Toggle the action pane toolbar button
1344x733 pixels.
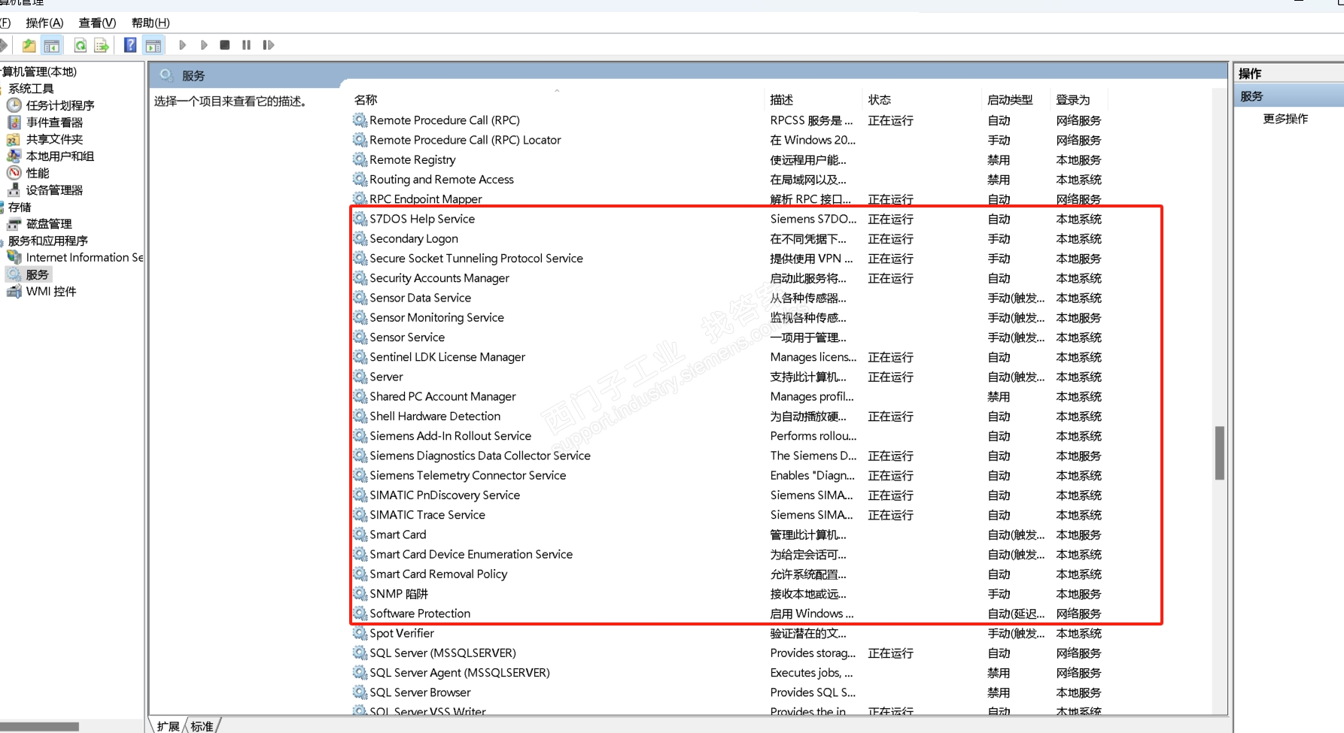click(154, 46)
